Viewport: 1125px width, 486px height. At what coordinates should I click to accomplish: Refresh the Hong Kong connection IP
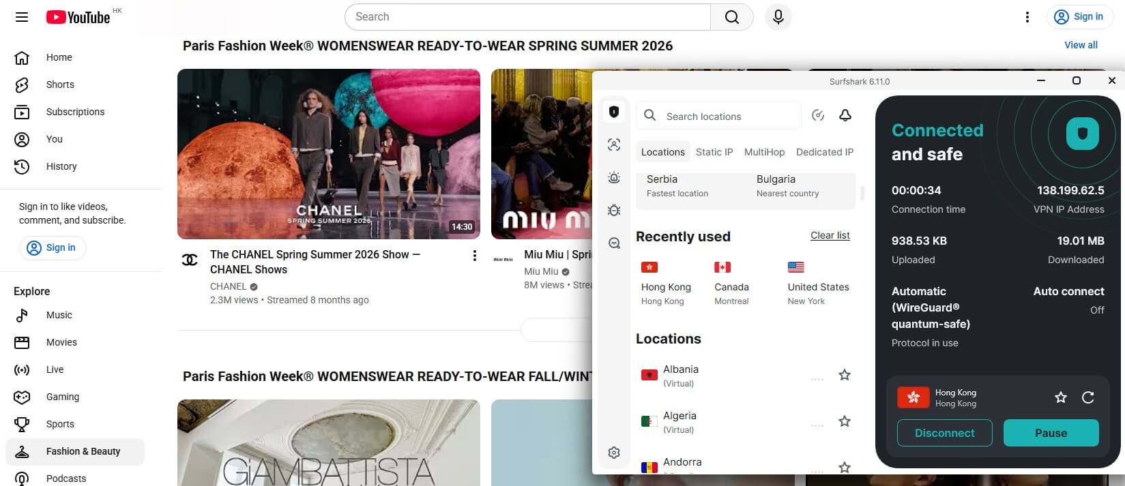[x=1087, y=397]
